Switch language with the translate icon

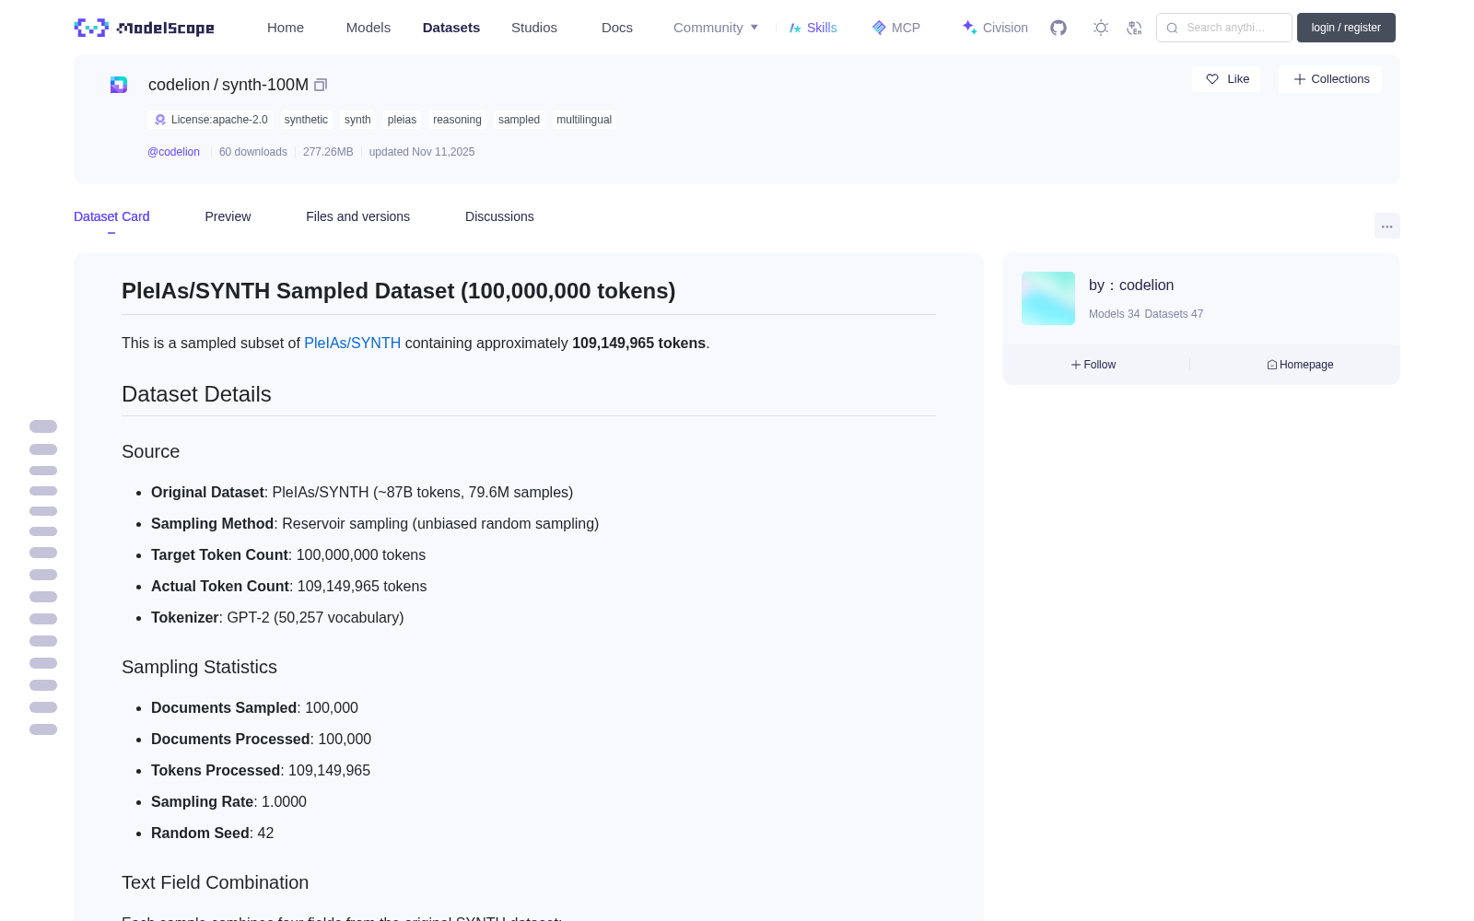pyautogui.click(x=1134, y=28)
